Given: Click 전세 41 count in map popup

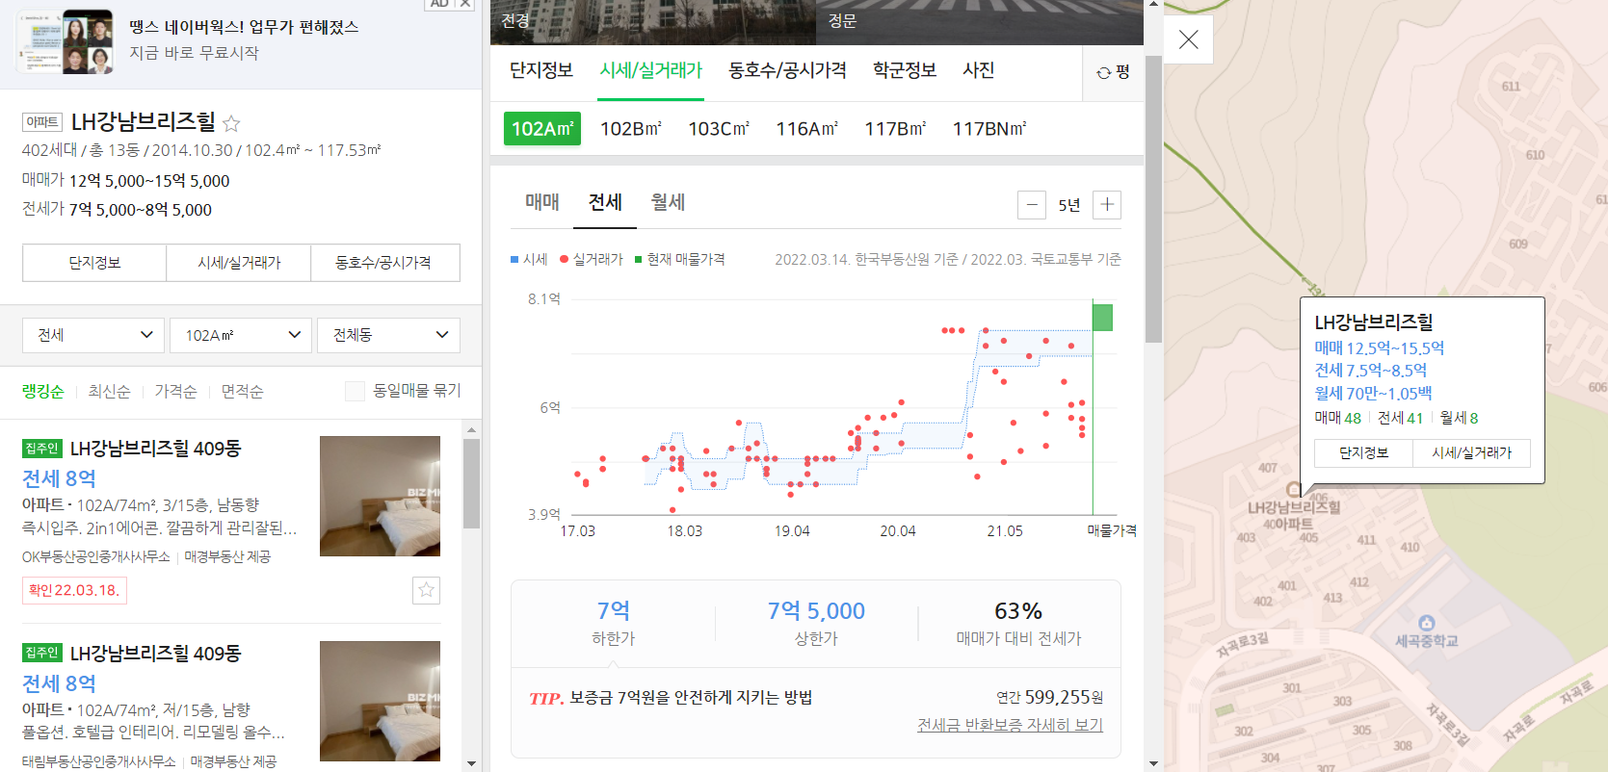Looking at the screenshot, I should pos(1401,418).
